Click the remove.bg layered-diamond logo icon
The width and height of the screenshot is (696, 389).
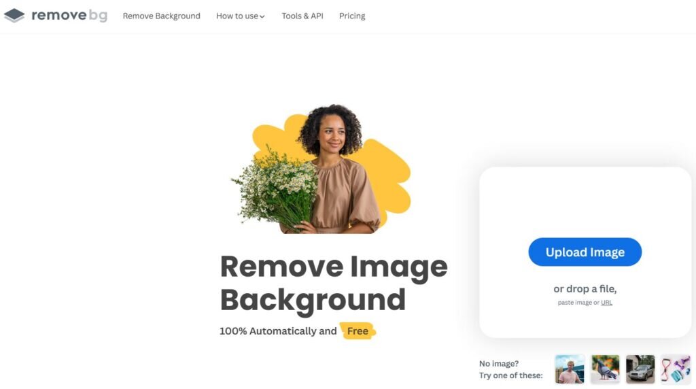[x=14, y=16]
